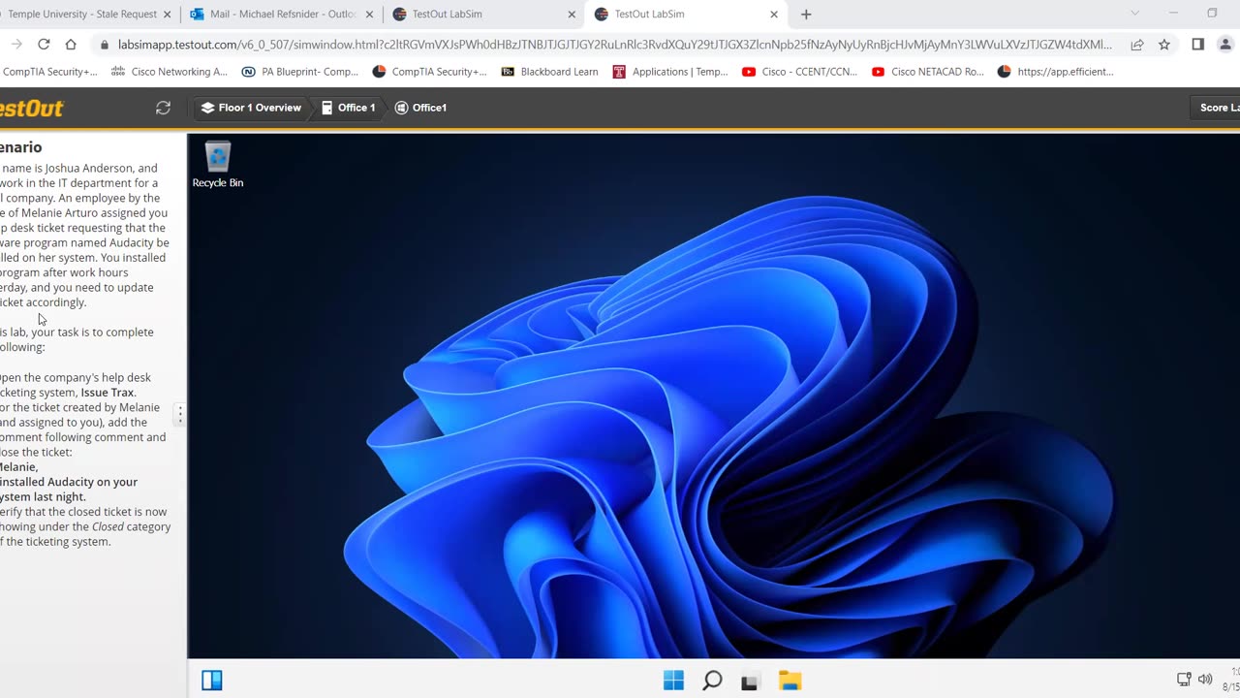1240x698 pixels.
Task: Open the second CompTIA Security+ bookmark
Action: click(x=429, y=72)
